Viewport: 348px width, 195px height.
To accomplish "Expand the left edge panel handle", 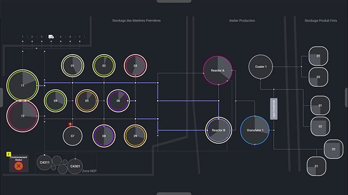I will [1, 98].
